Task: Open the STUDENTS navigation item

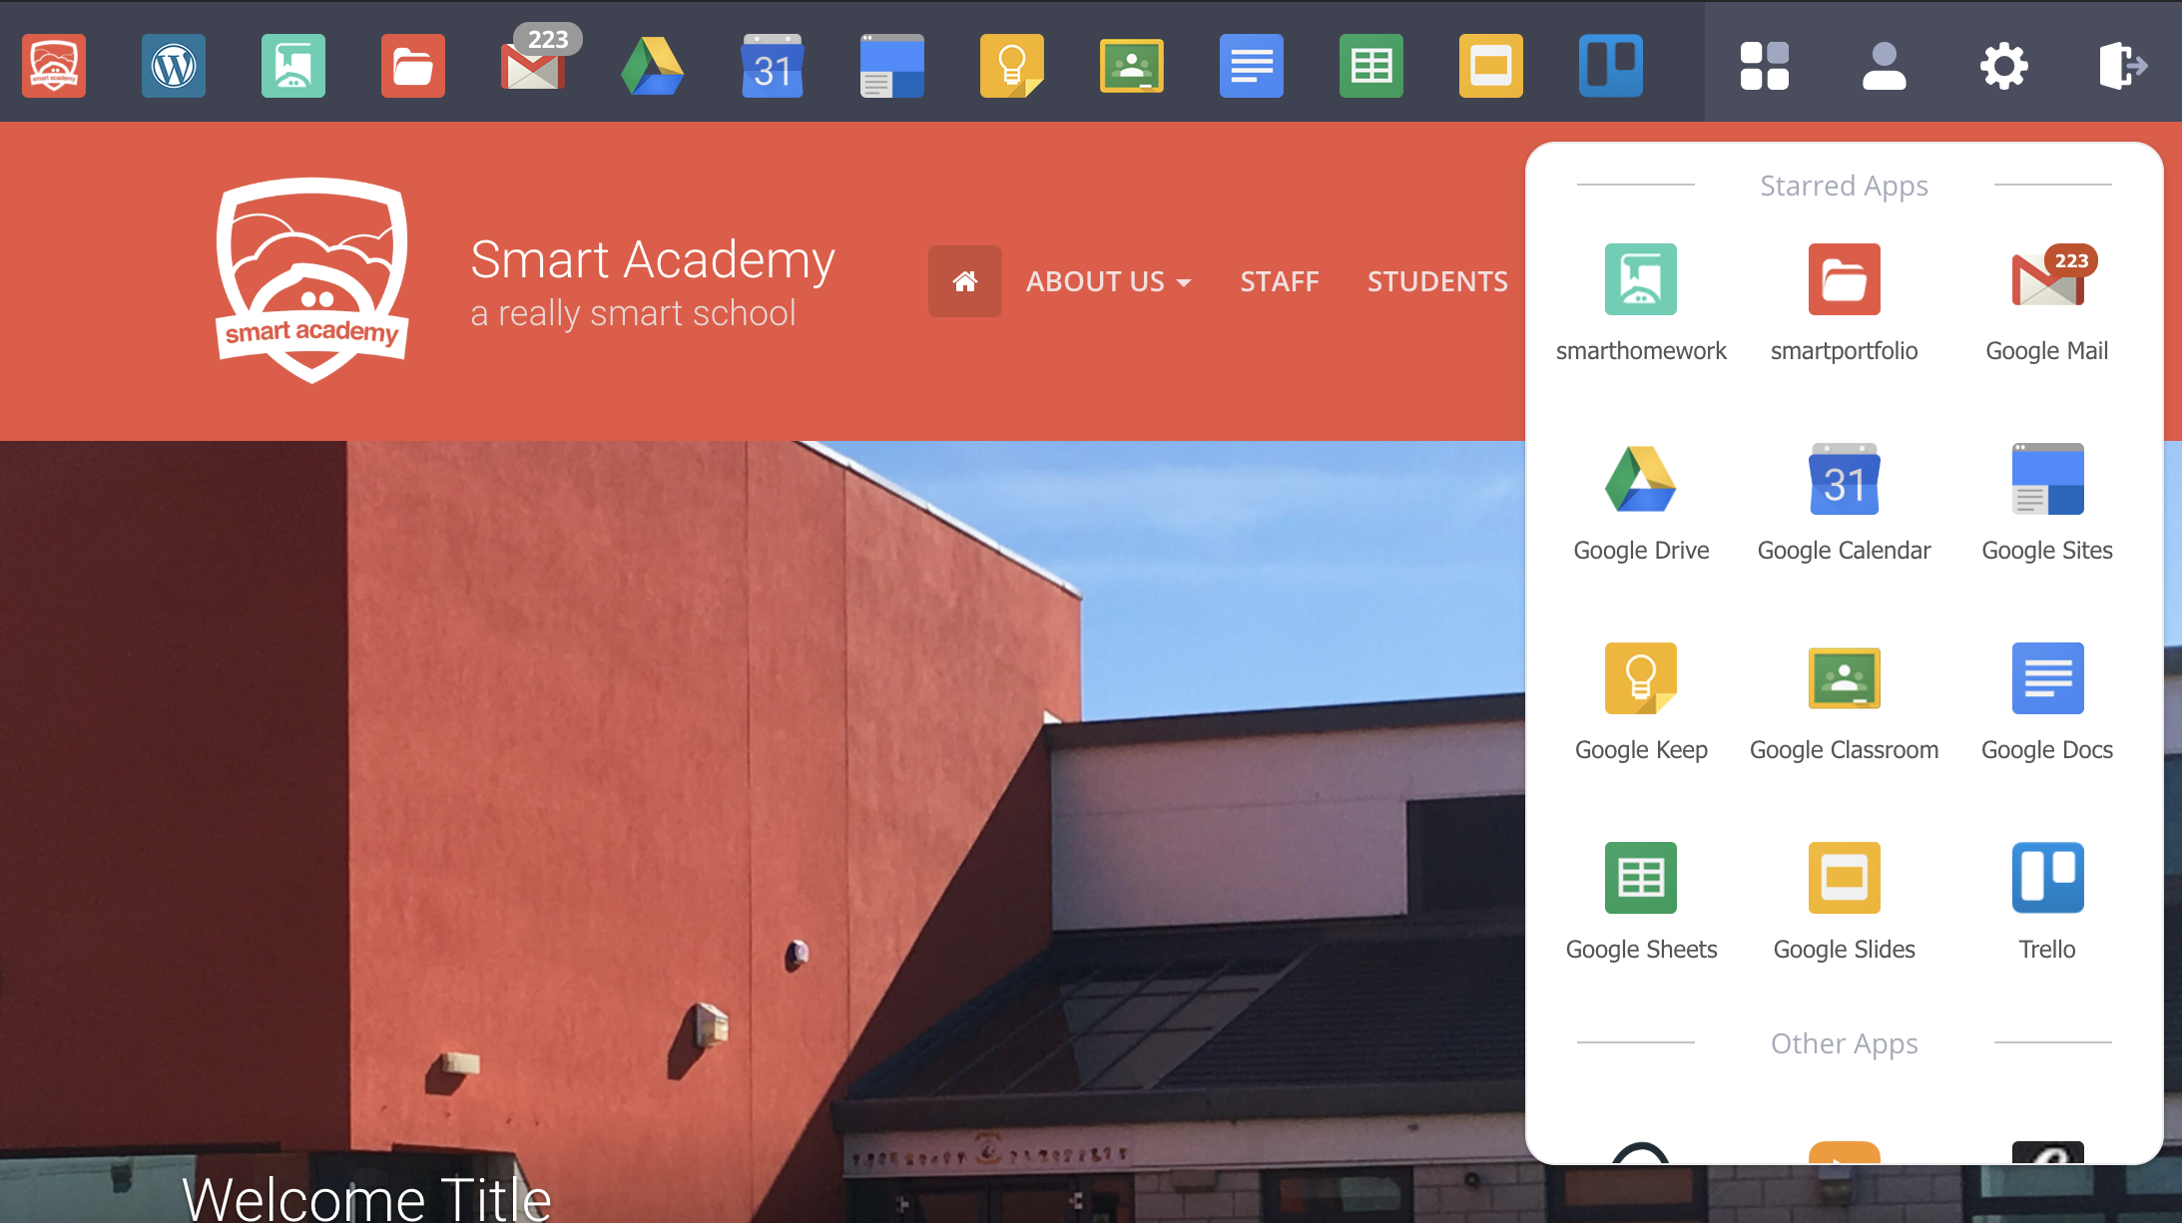Action: (x=1436, y=281)
